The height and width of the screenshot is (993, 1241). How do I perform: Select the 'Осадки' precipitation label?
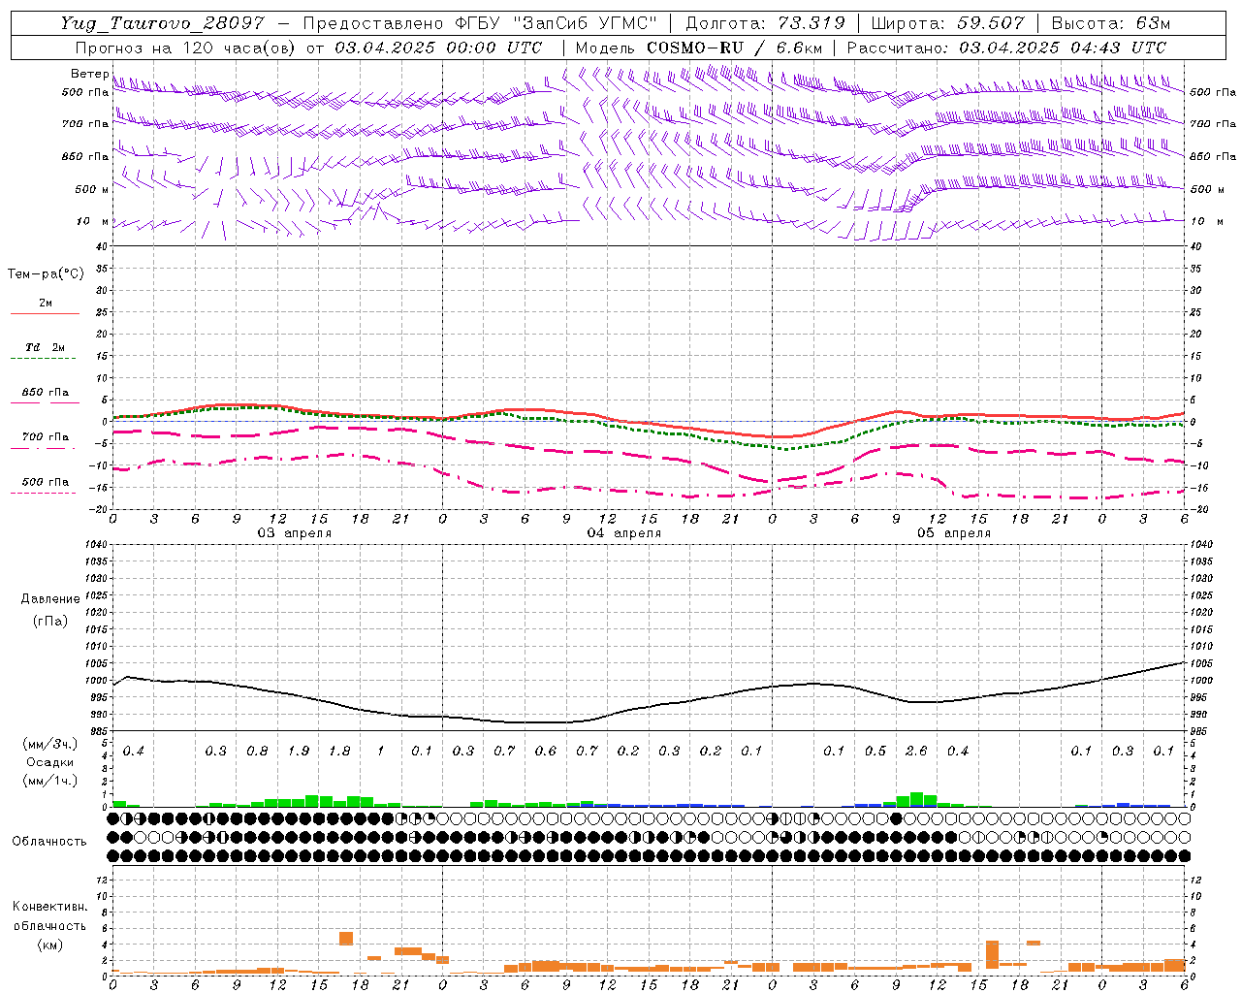pyautogui.click(x=49, y=762)
